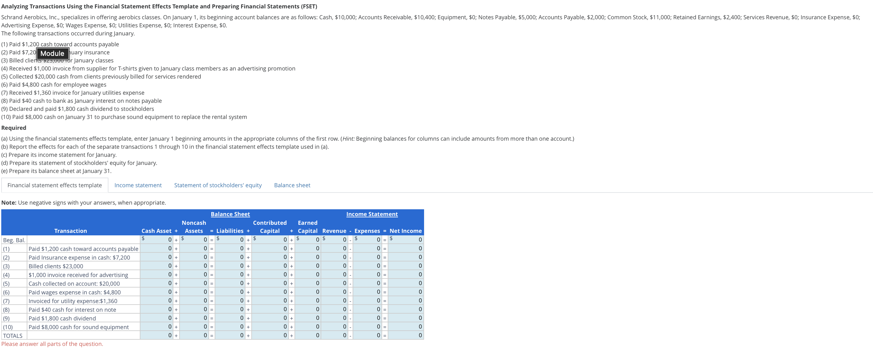The width and height of the screenshot is (873, 349).
Task: Click Expenses input for interest on note row
Action: [x=368, y=309]
